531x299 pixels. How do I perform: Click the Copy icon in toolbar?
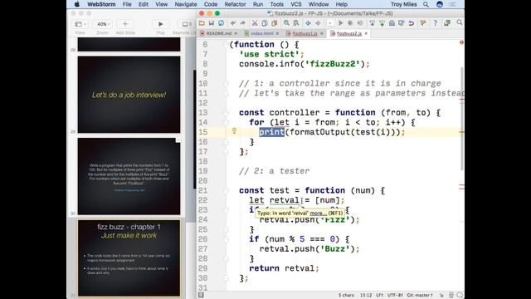click(x=265, y=23)
